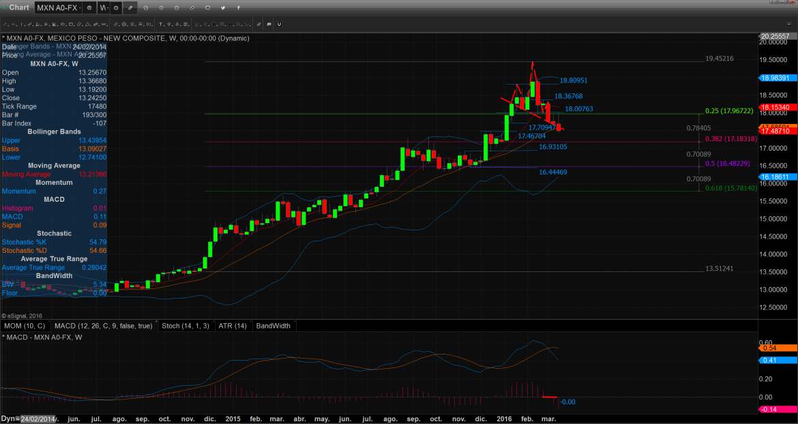Click the Moving Average value 13.21366
Image resolution: width=798 pixels, height=424 pixels.
coord(92,175)
